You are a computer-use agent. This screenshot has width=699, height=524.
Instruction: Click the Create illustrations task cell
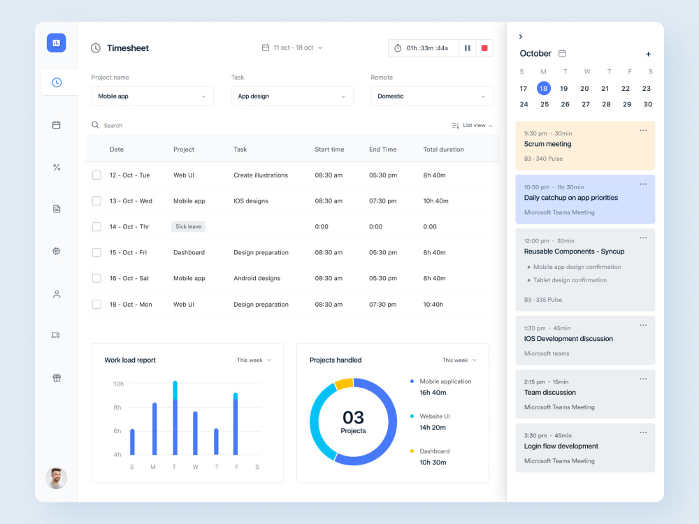[261, 175]
